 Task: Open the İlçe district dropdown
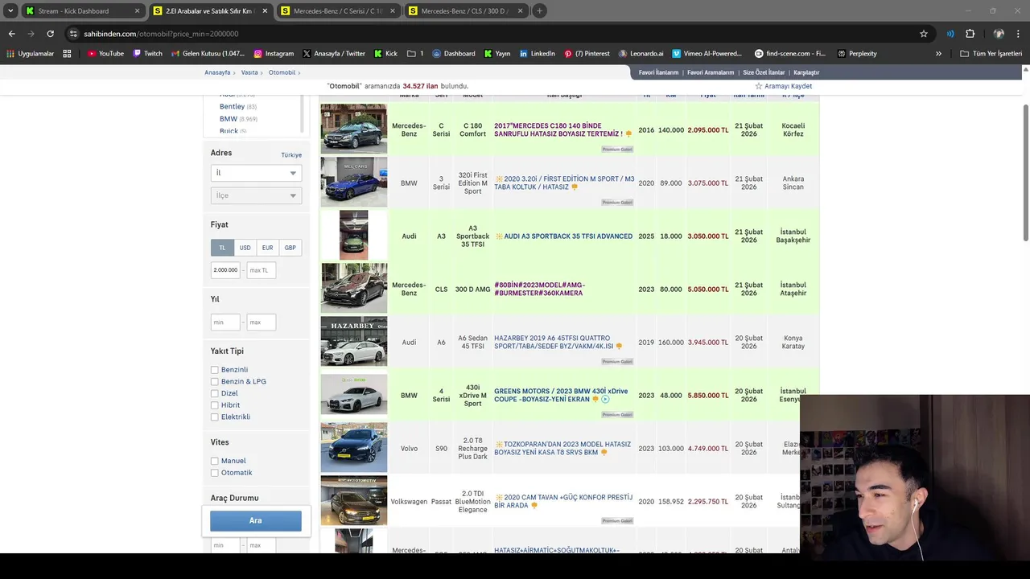256,195
